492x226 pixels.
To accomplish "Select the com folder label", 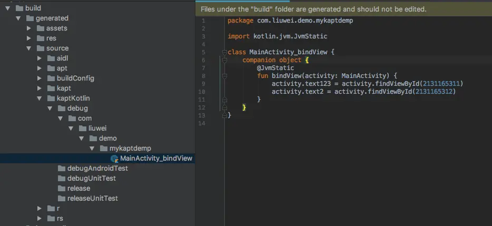I will point(85,119).
